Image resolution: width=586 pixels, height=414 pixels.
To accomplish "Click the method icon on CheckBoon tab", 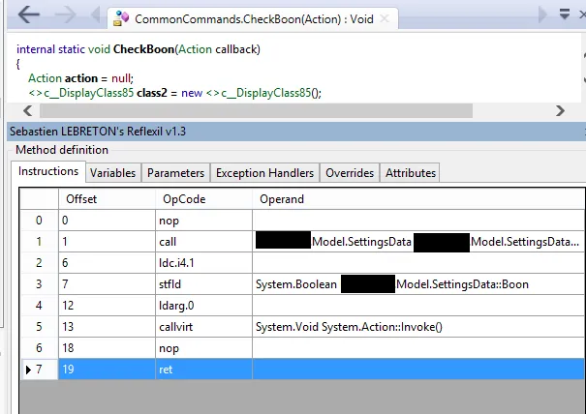I will point(121,18).
